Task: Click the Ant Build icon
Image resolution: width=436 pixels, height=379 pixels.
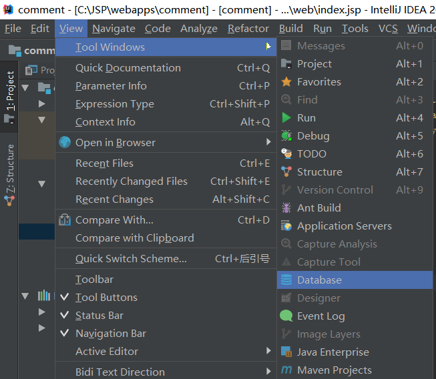Action: point(286,208)
